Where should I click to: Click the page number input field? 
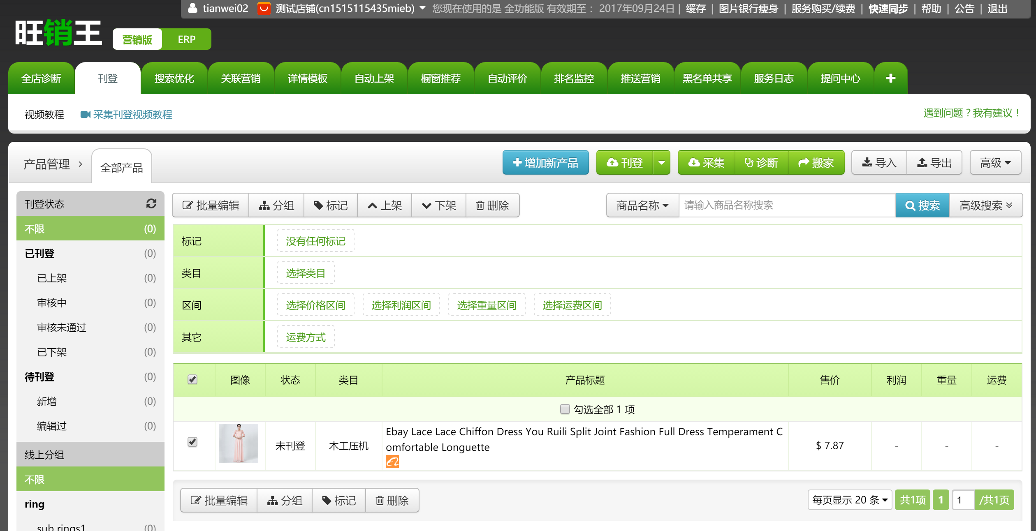[962, 500]
